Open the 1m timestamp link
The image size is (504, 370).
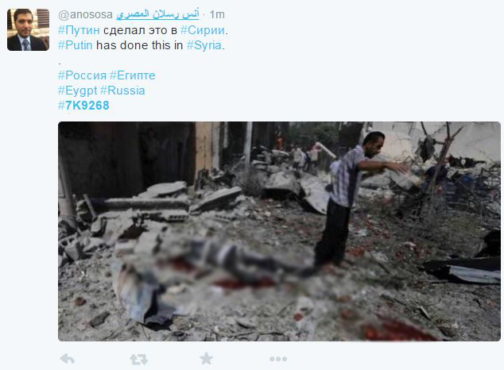[217, 14]
